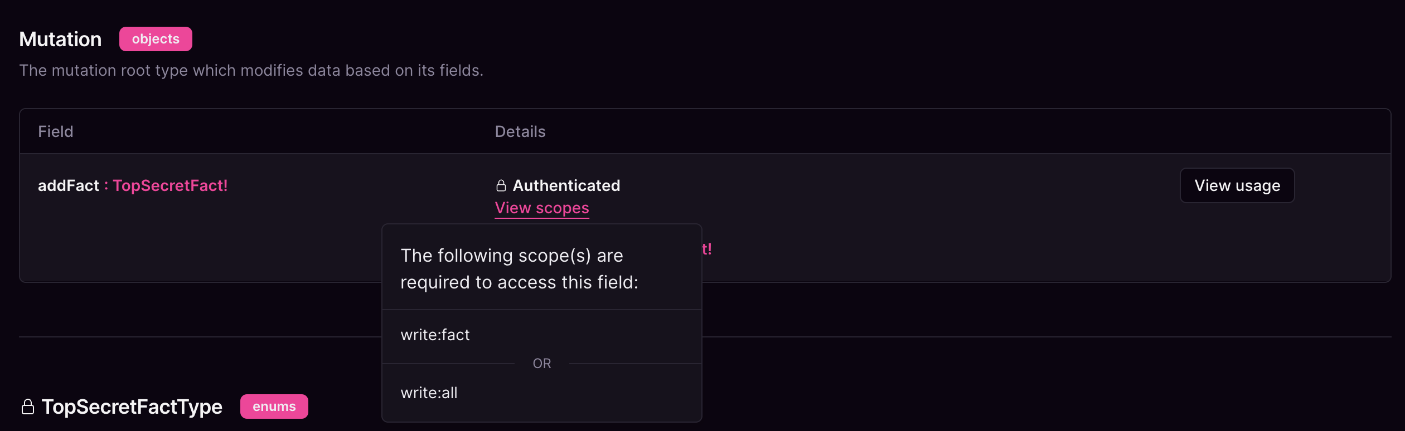Click the Field column header
Viewport: 1405px width, 431px height.
point(55,131)
